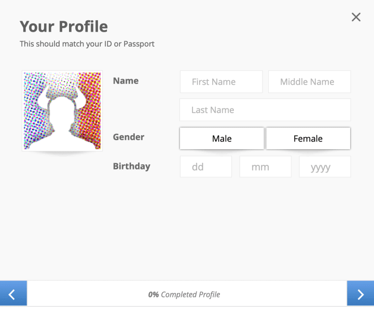Image resolution: width=374 pixels, height=311 pixels.
Task: Click the Name label
Action: tap(126, 80)
